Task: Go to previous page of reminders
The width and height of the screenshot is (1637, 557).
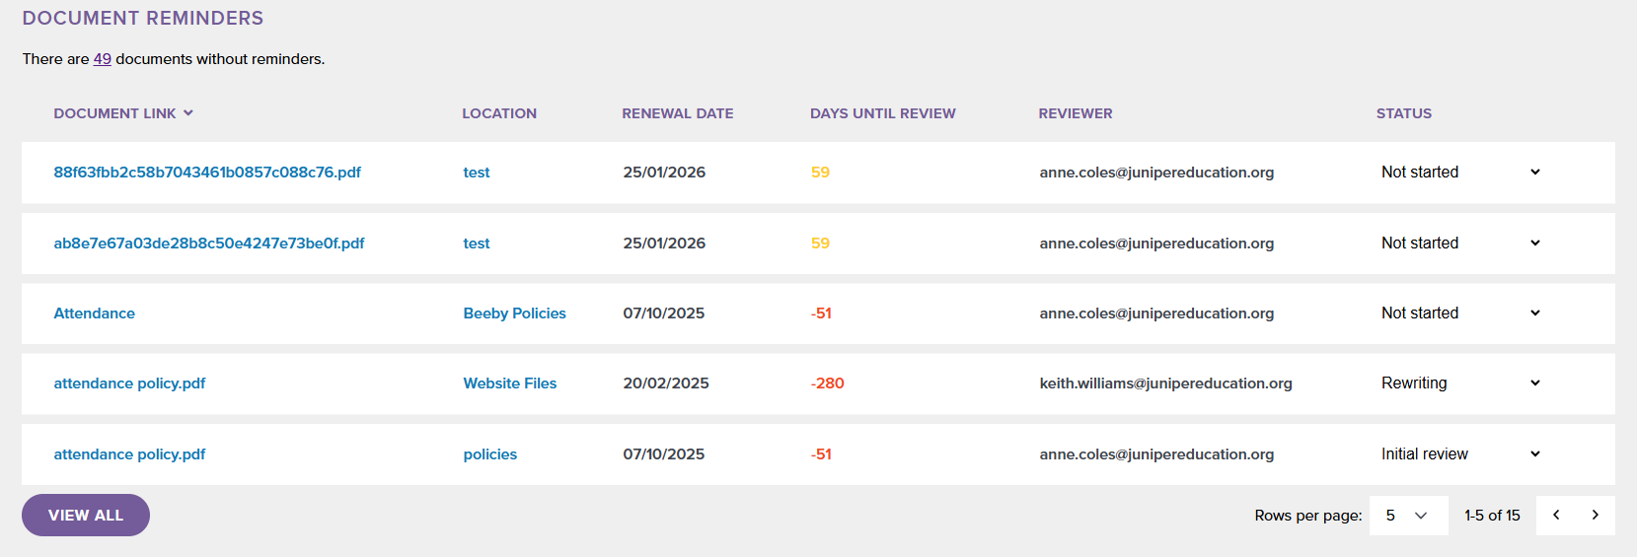Action: pyautogui.click(x=1556, y=515)
